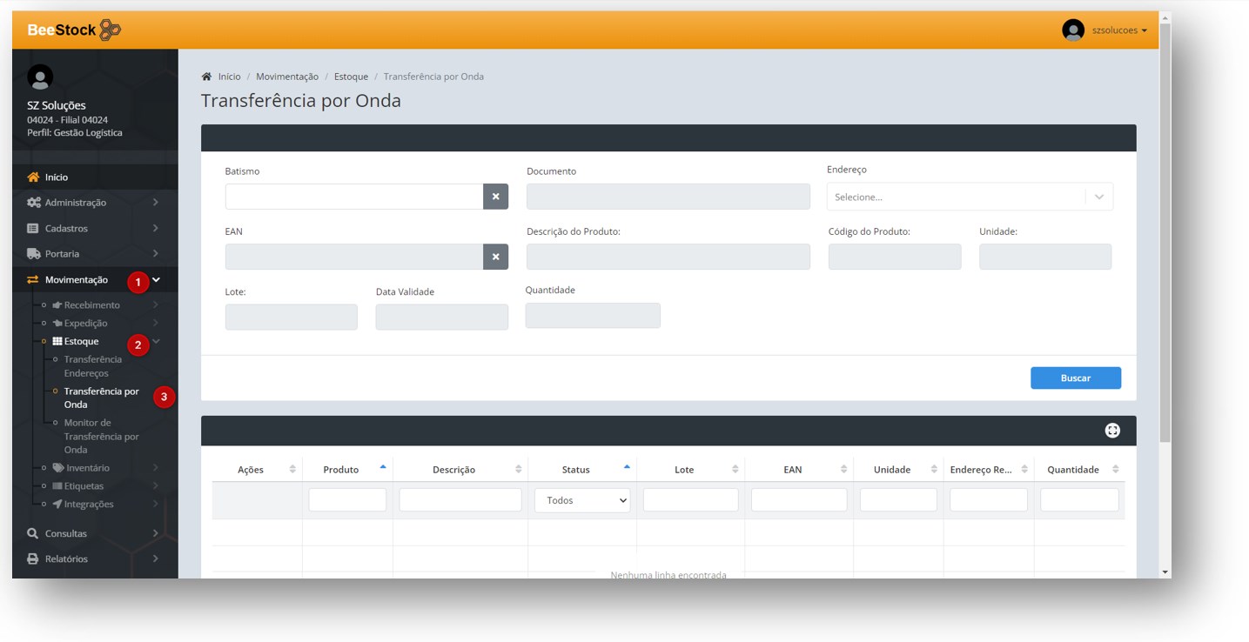1249x642 pixels.
Task: Expand the Administração menu
Action: tap(75, 203)
